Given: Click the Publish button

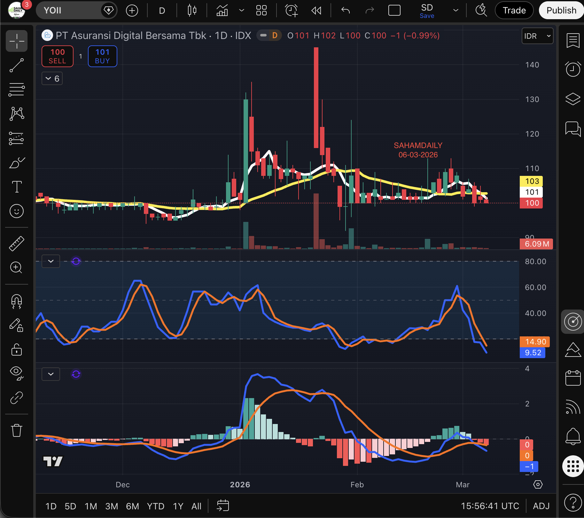Looking at the screenshot, I should click(x=561, y=11).
